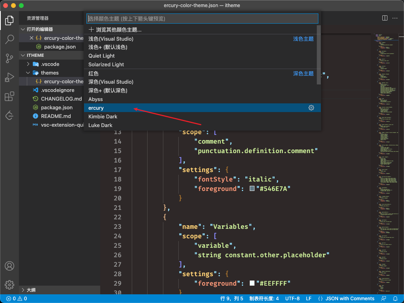Screen dimensions: 404x303
Task: Open Source Control view icon
Action: (x=9, y=58)
